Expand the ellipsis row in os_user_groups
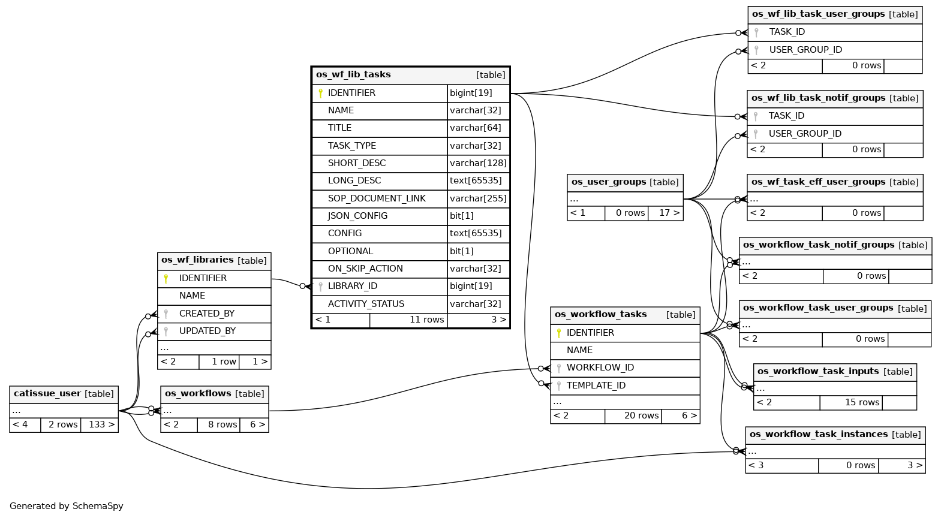The height and width of the screenshot is (518, 941). coord(626,199)
